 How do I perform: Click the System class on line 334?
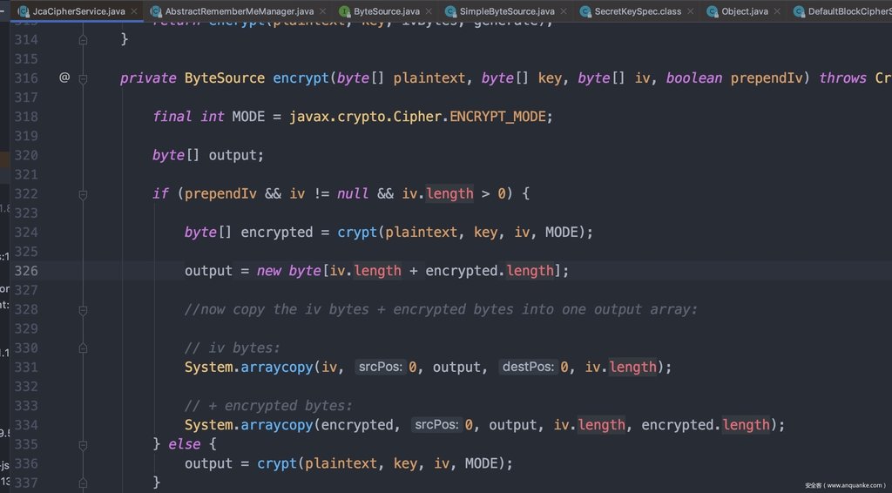pyautogui.click(x=208, y=425)
